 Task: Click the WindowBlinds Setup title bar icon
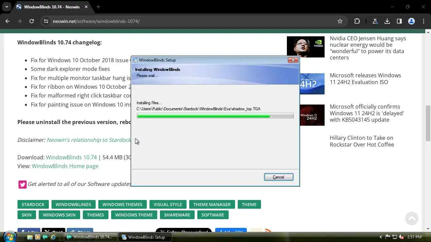point(135,60)
